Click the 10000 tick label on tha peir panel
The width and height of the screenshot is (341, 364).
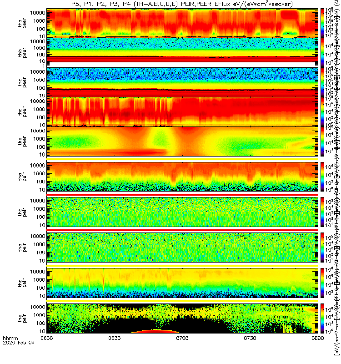[38, 165]
